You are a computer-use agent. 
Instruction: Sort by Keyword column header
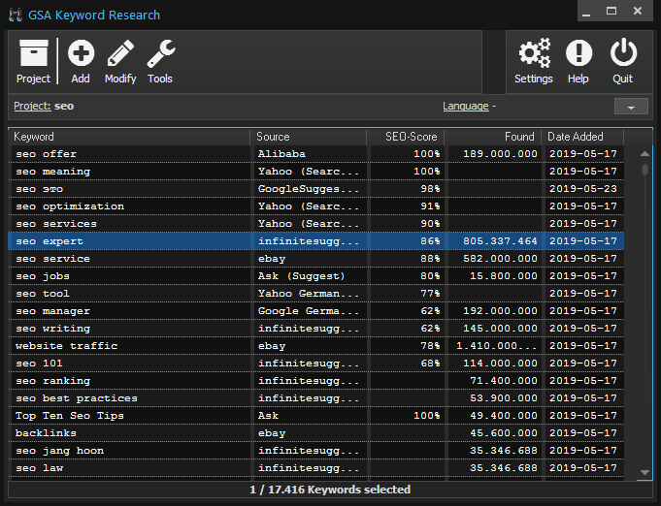tap(129, 137)
